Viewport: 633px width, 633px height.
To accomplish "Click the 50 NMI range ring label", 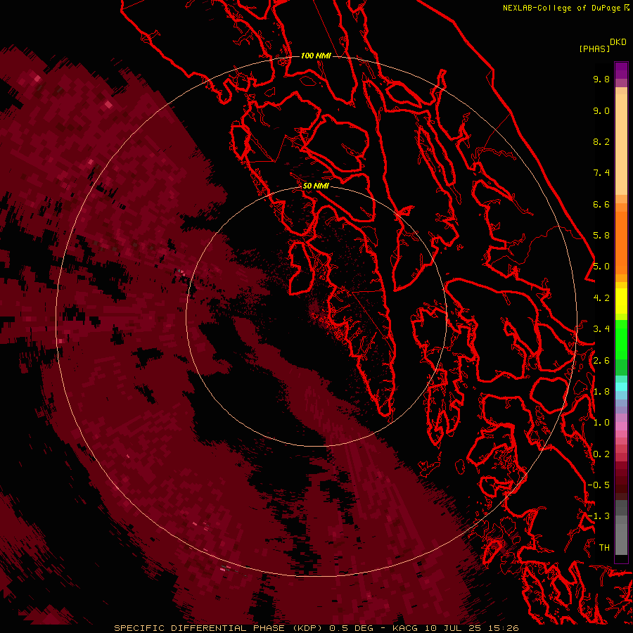I will tap(316, 186).
